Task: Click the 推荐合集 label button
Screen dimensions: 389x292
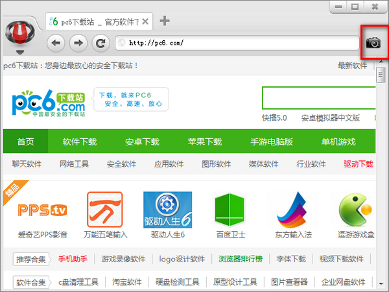Action: point(31,259)
